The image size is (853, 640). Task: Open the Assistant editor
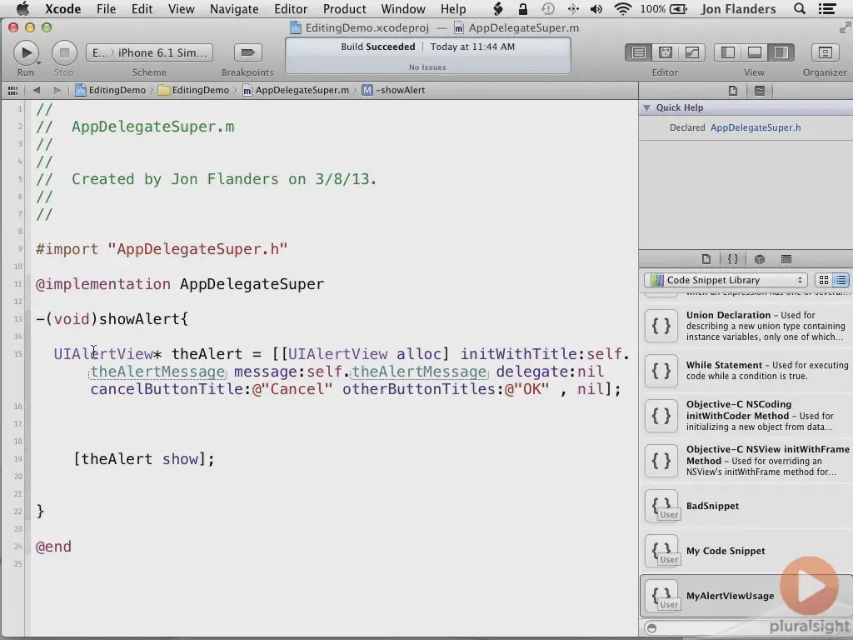pyautogui.click(x=664, y=52)
